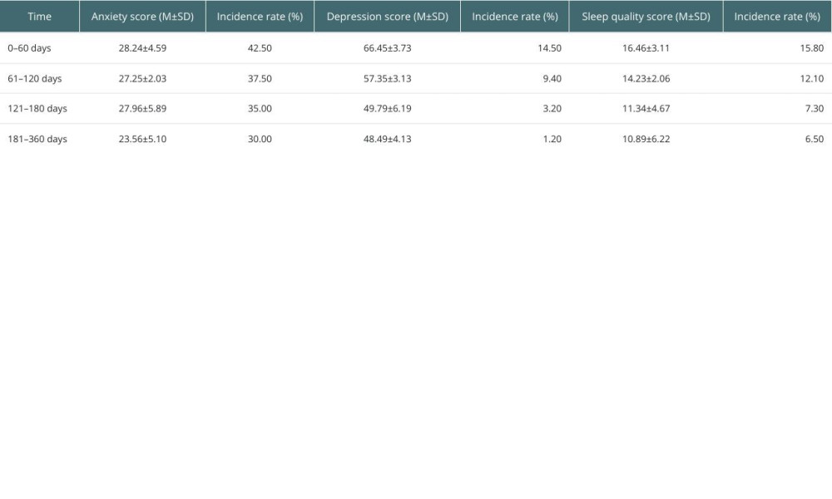Click Incidence rate header right of Depression score
This screenshot has width=832, height=499.
tap(514, 17)
